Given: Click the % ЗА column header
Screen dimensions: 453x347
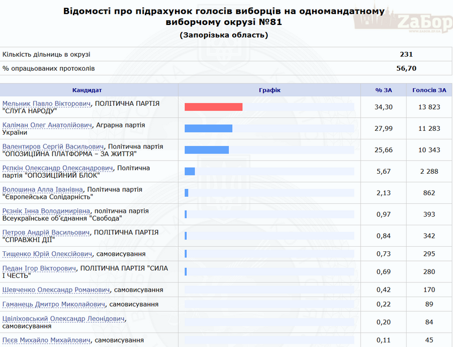Looking at the screenshot, I should click(383, 90).
